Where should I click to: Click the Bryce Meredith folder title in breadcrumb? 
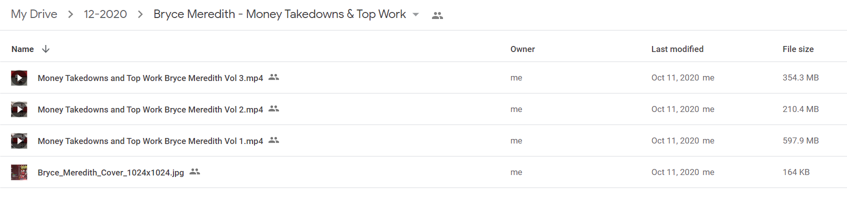pyautogui.click(x=279, y=14)
